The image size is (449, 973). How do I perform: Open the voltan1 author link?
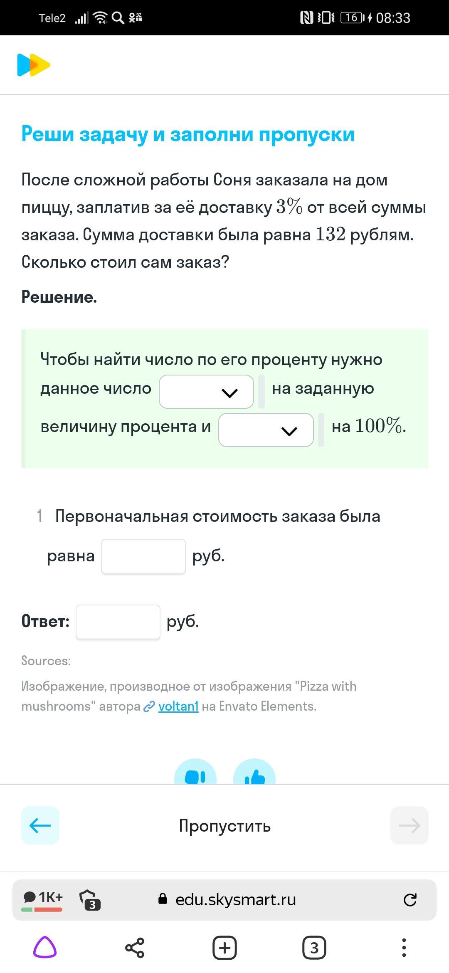(x=178, y=706)
